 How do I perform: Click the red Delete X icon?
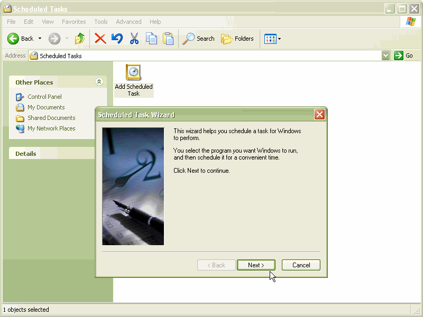pos(100,39)
